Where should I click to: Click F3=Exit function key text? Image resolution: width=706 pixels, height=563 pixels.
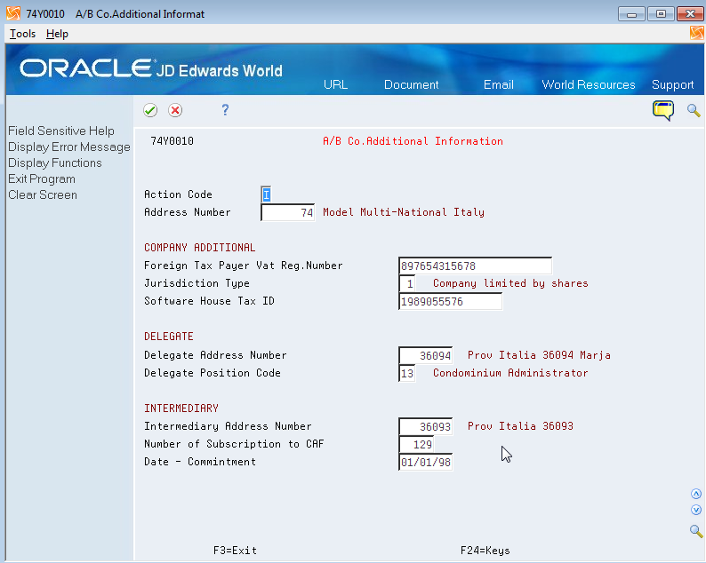235,551
